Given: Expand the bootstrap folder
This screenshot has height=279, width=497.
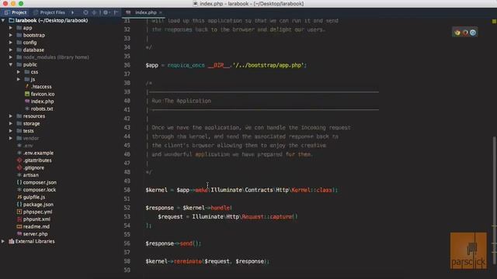Looking at the screenshot, I should [x=11, y=35].
